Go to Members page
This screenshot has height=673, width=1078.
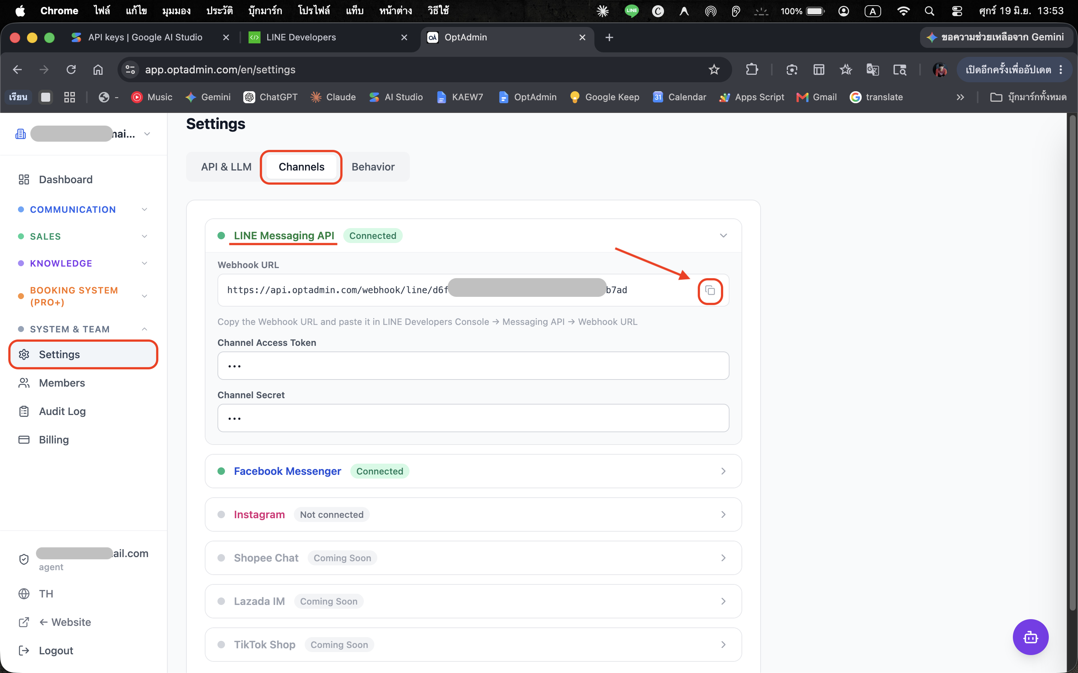83,383
